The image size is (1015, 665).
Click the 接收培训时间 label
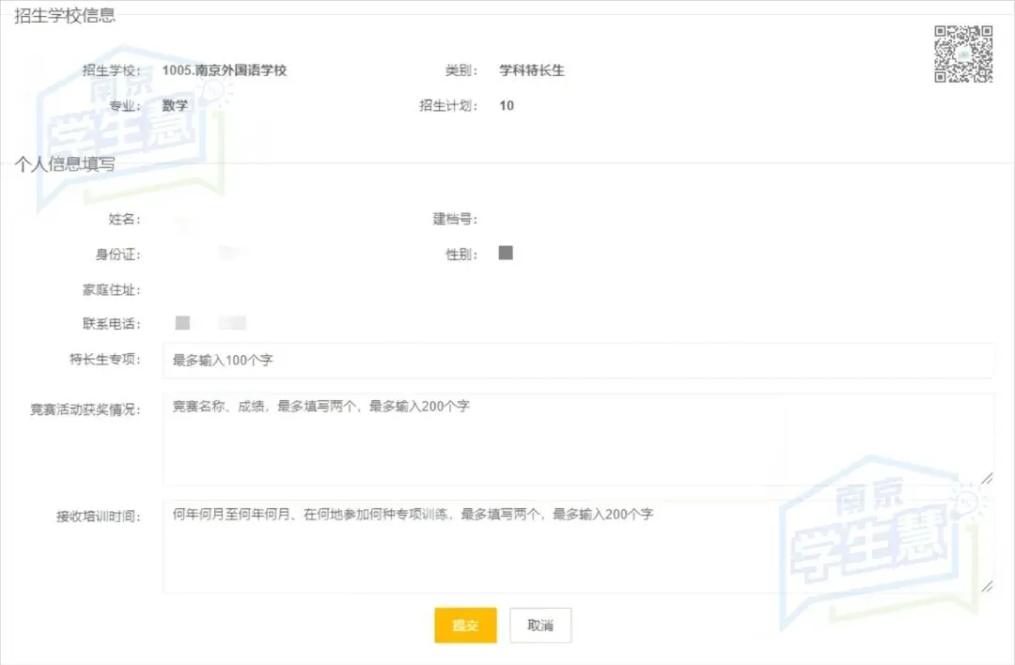tap(99, 517)
